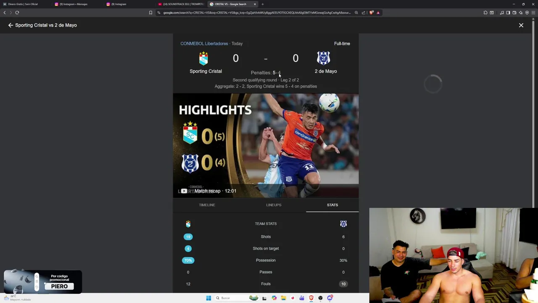Click the Penalties 5 - 4 text

266,72
